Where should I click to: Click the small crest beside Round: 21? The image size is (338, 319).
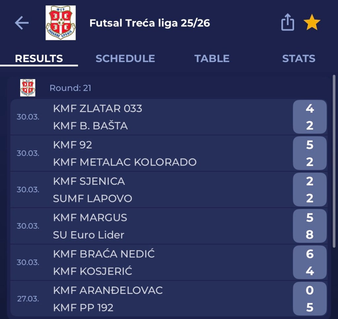28,88
